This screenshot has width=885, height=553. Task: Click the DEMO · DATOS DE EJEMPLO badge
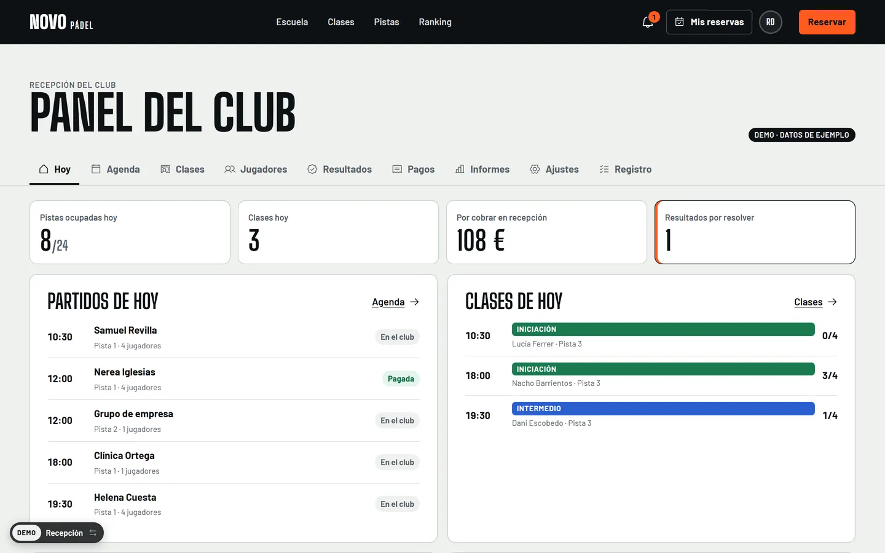pos(801,135)
